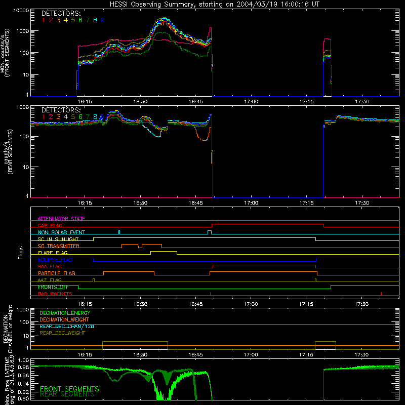Click the 17:30 tick under the front segments plot

pos(362,102)
